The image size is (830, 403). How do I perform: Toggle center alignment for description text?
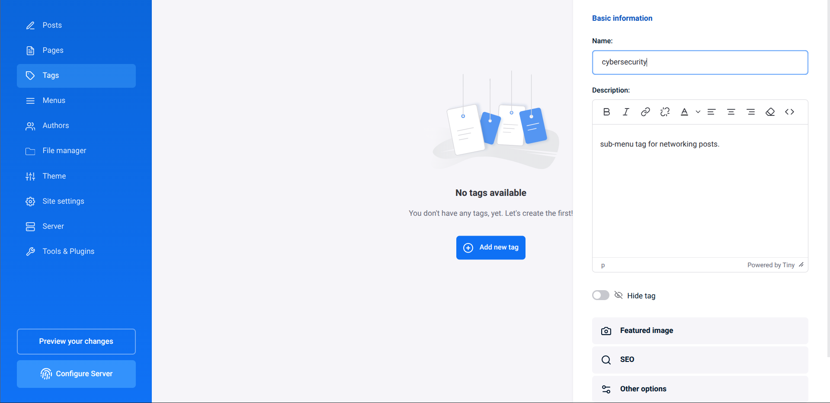pos(731,112)
